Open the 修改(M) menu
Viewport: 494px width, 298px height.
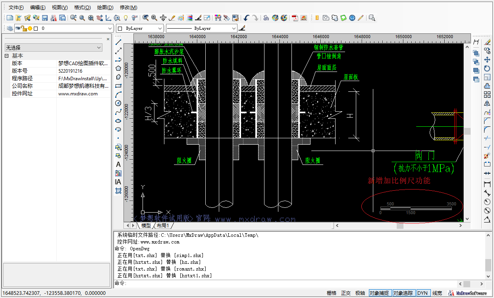[x=128, y=8]
